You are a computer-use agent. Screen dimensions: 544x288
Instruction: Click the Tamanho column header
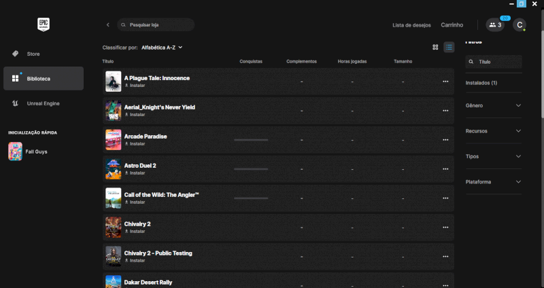coord(403,61)
